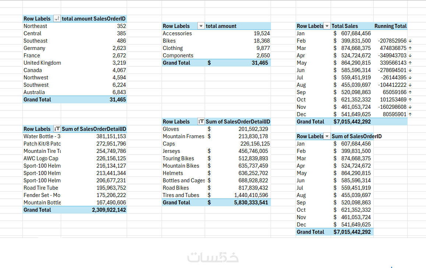Select the Australia row label cell
Screen dimensions: 426x268
point(42,92)
